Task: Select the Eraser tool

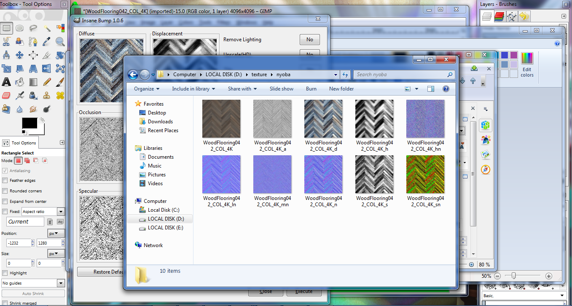Action: 6,96
